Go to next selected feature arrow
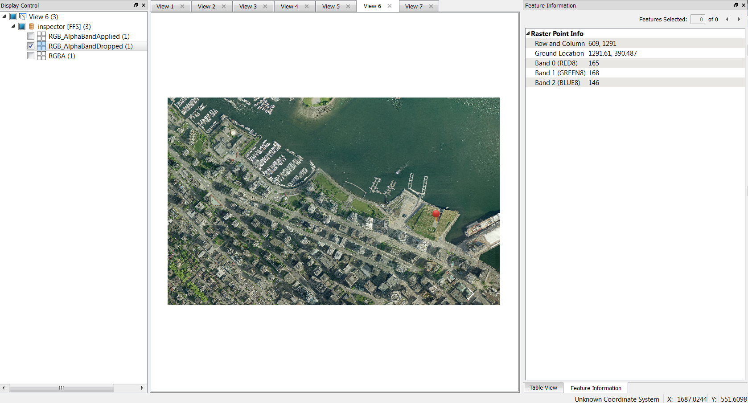Screen dimensions: 748x403 (739, 19)
